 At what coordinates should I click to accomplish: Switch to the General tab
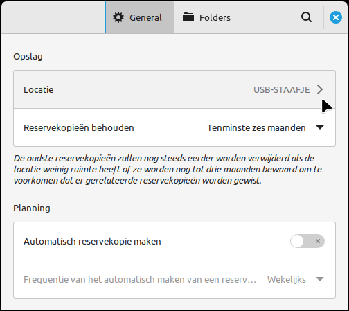[140, 17]
